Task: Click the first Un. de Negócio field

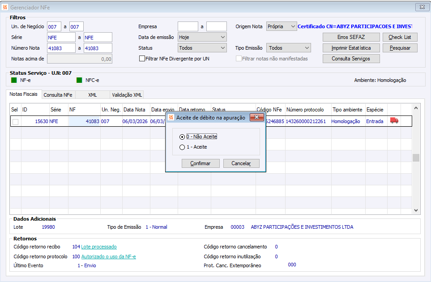Action: 54,27
